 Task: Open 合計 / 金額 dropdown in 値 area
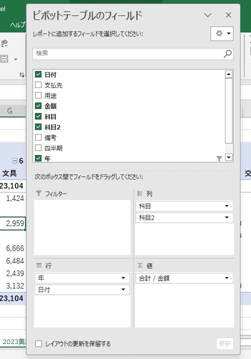click(x=226, y=278)
